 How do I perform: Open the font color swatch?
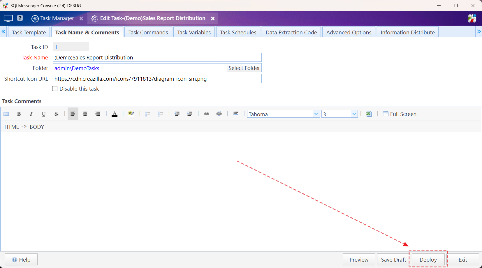pyautogui.click(x=115, y=114)
